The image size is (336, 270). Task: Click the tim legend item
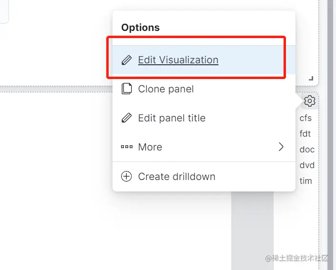[x=306, y=181]
